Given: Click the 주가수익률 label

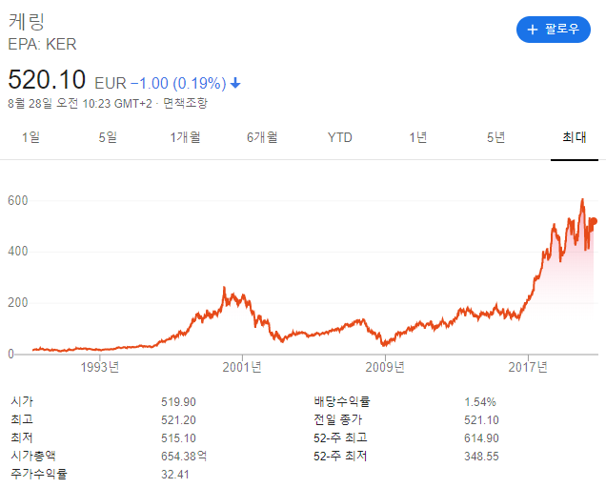Looking at the screenshot, I should tap(39, 474).
